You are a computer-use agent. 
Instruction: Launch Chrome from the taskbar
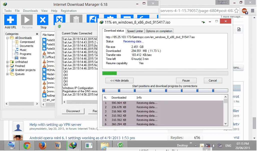pos(27,145)
